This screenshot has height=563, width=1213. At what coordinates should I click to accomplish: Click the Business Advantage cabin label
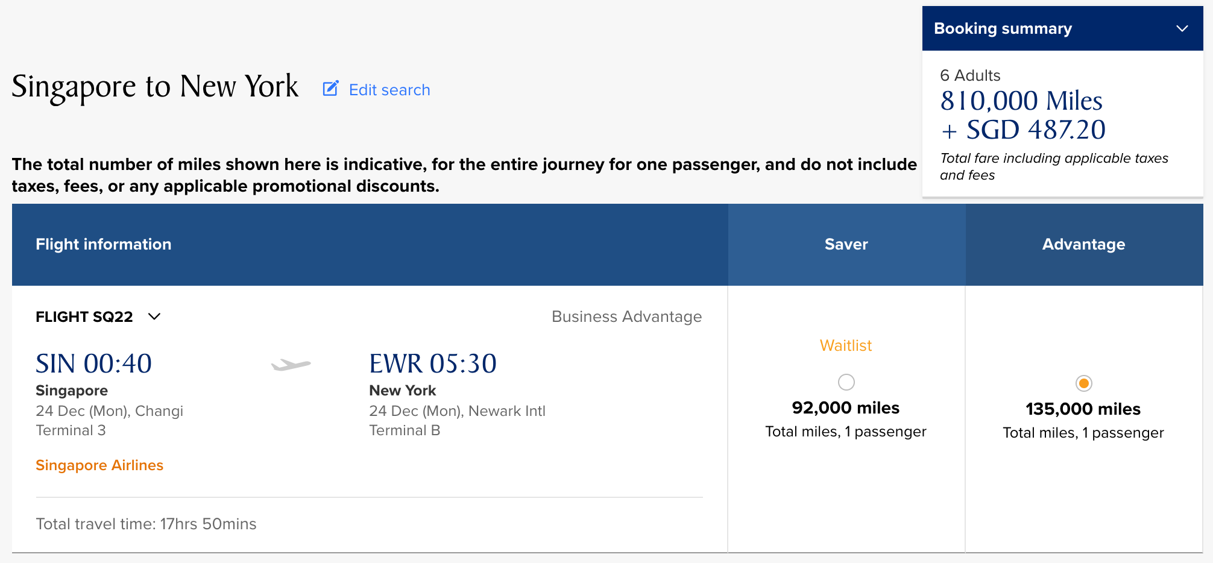[626, 316]
